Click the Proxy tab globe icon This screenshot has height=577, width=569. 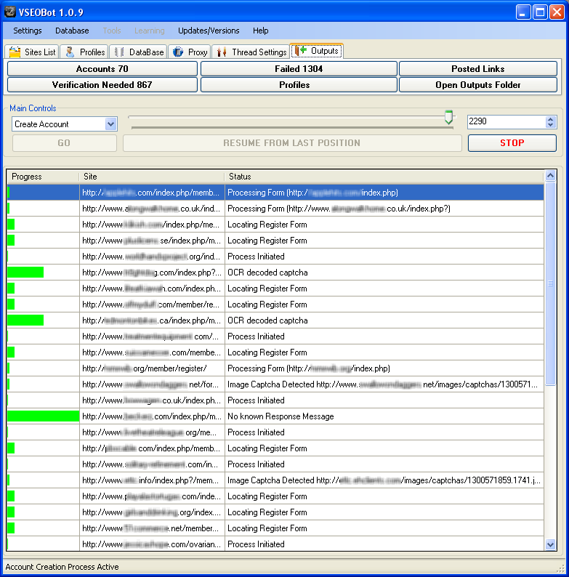point(178,52)
